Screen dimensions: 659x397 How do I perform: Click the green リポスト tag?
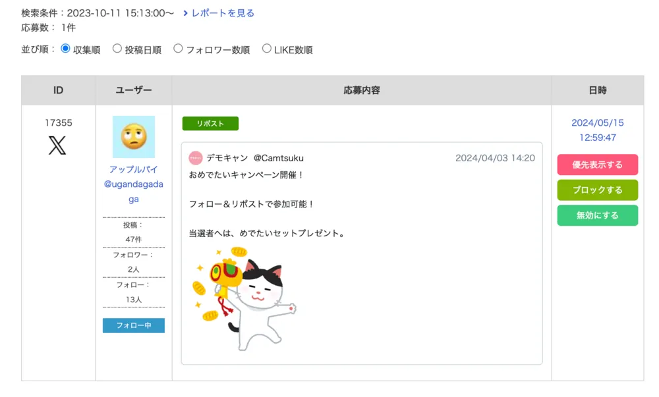[210, 124]
